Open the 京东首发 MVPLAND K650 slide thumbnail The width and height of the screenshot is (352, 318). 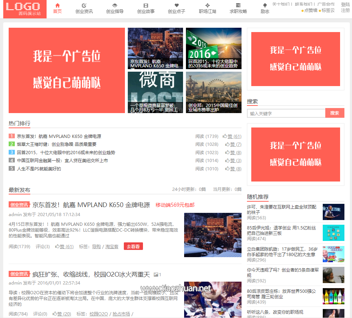(x=155, y=48)
